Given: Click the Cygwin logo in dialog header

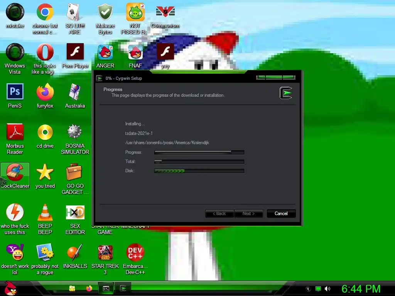Looking at the screenshot, I should click(x=286, y=93).
